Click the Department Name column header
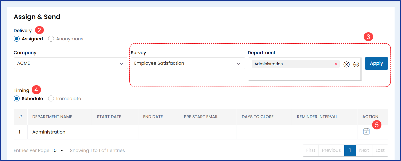This screenshot has height=161, width=401. point(52,117)
